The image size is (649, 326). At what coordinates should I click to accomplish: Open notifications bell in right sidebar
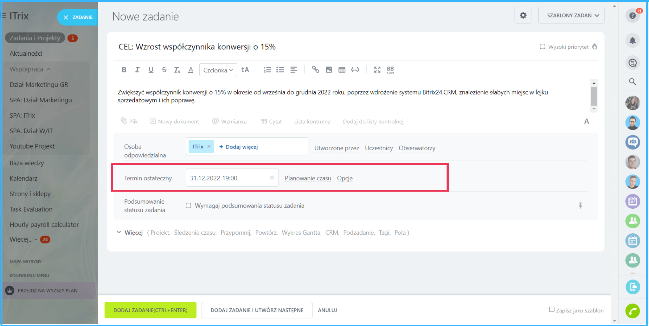click(633, 40)
